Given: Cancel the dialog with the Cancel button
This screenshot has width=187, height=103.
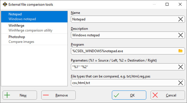Looking at the screenshot, I should (168, 95).
